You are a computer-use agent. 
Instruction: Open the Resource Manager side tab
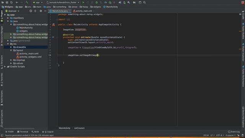click(2, 36)
